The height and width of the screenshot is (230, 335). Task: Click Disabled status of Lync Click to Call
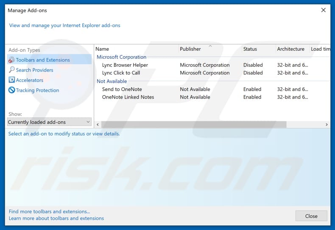coord(253,73)
